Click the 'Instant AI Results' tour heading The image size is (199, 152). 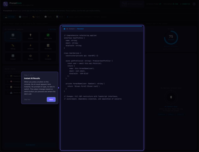click(x=32, y=79)
